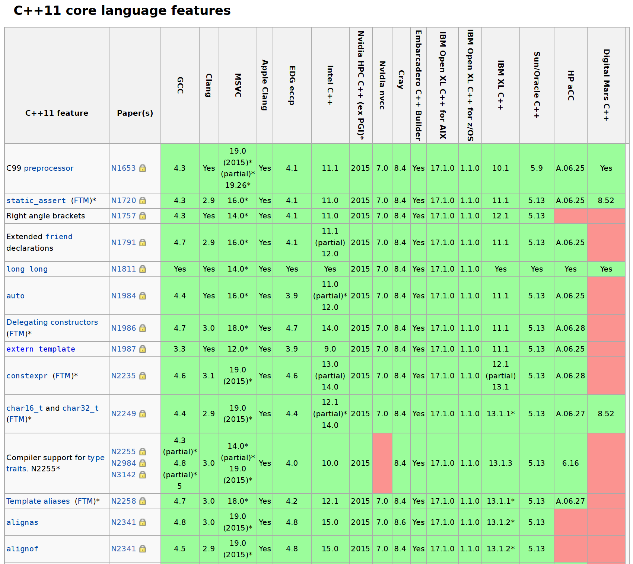Viewport: 633px width, 564px height.
Task: Click the Nvidia nvcc column header
Action: [382, 85]
